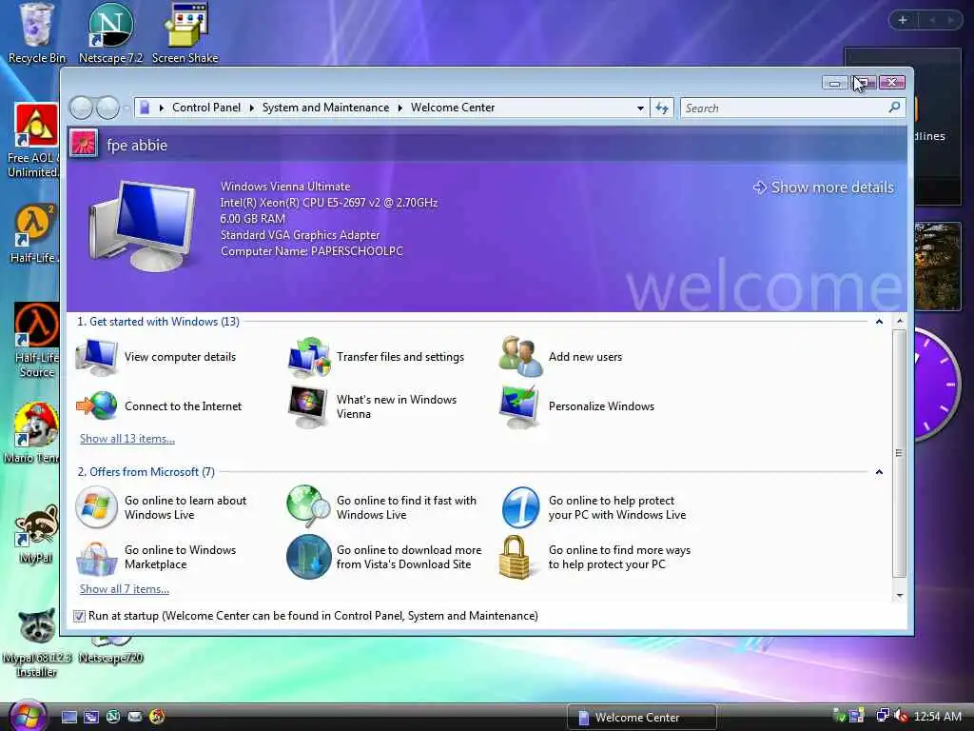Open download more from Vista's Download Site
Image resolution: width=974 pixels, height=731 pixels.
384,557
